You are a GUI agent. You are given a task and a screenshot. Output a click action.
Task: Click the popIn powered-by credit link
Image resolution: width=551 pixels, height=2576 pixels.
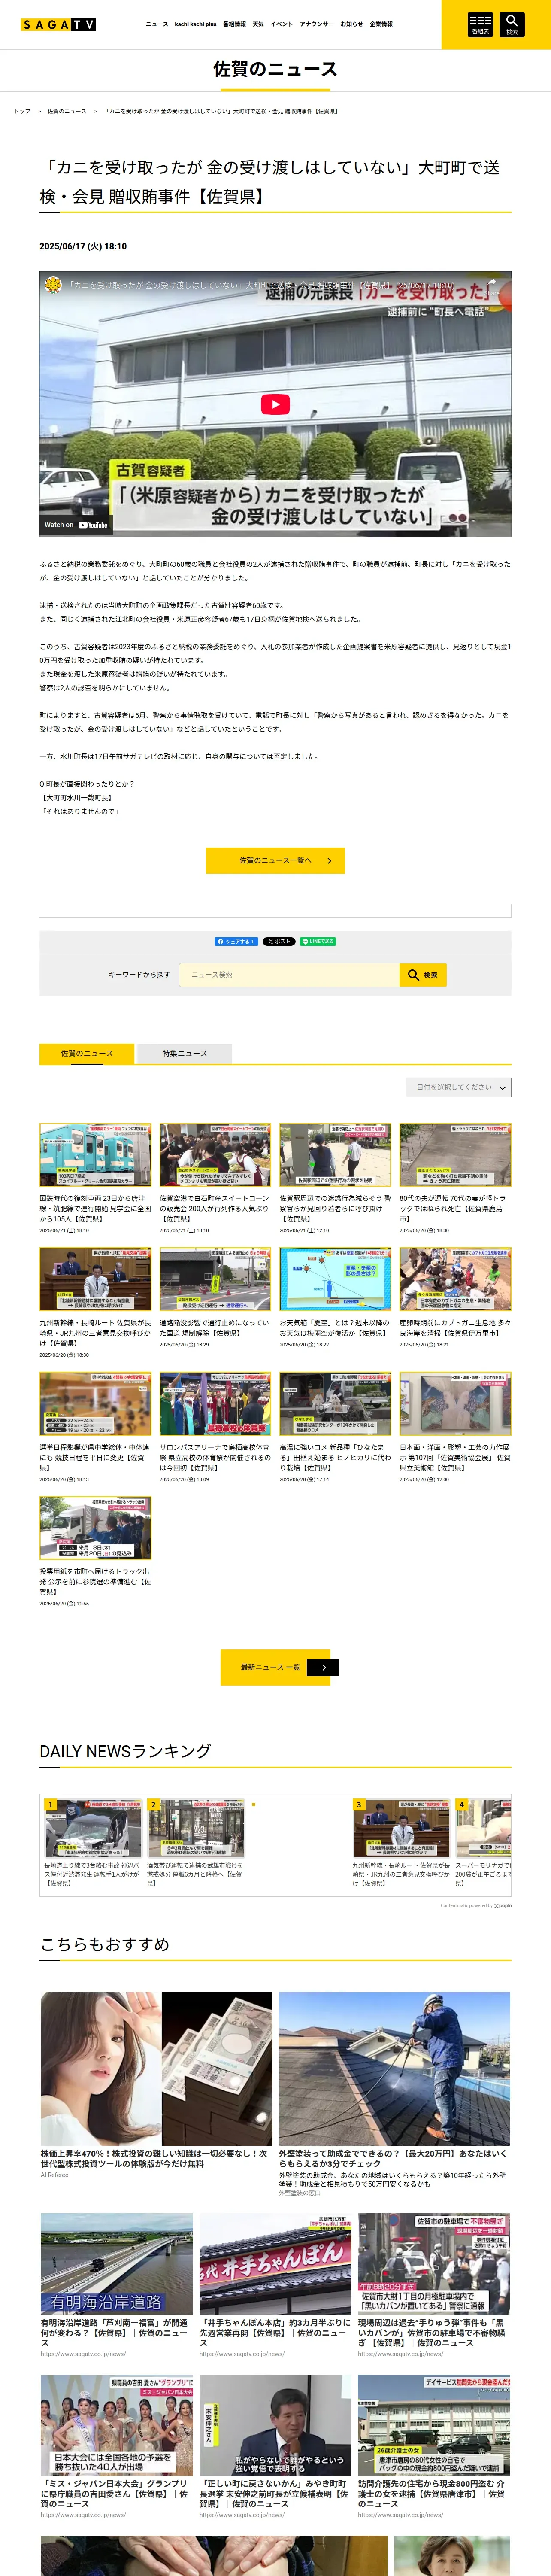tap(476, 1905)
